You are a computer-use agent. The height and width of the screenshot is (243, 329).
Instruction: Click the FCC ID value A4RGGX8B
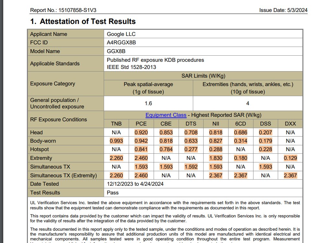(x=122, y=43)
